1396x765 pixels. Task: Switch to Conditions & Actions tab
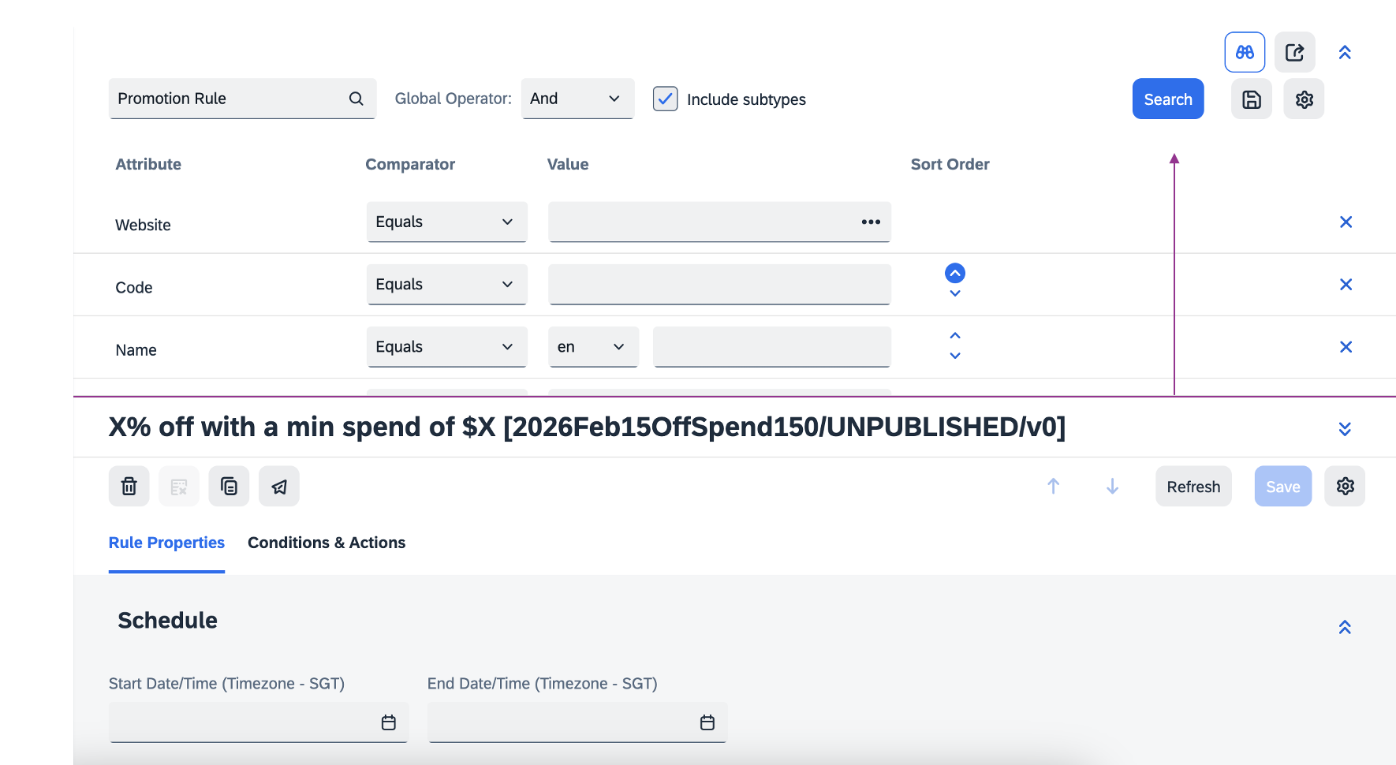(x=327, y=543)
